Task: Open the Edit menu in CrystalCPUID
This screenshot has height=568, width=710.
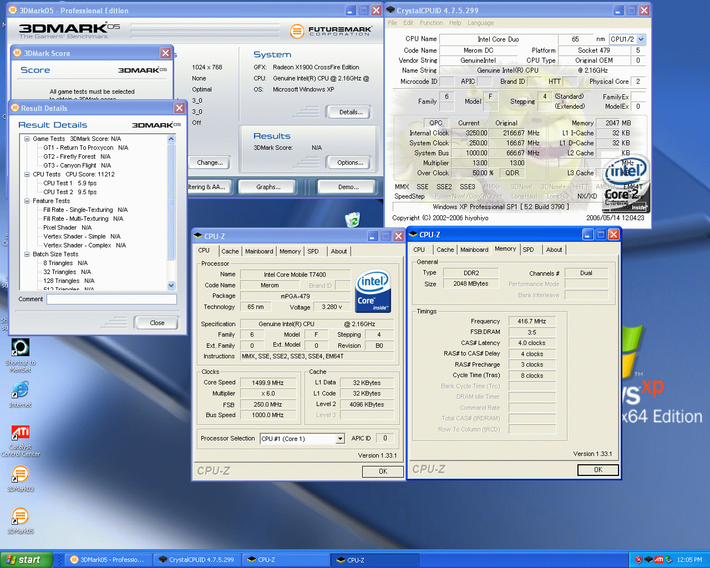Action: 408,23
